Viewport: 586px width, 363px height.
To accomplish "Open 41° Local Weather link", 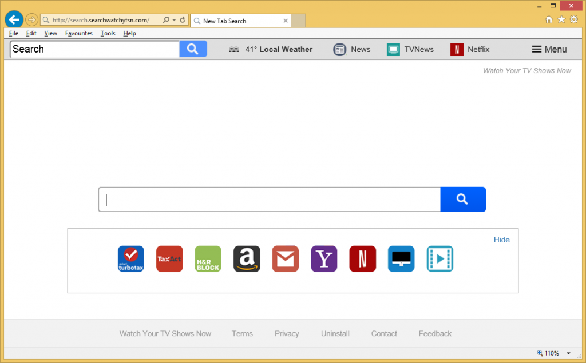I will click(x=279, y=49).
